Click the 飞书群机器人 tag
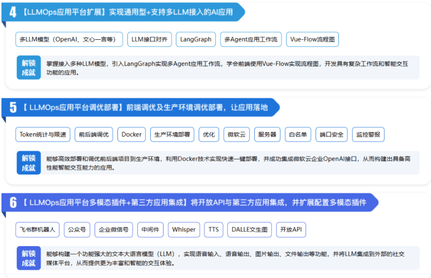This screenshot has height=278, width=431. point(37,229)
